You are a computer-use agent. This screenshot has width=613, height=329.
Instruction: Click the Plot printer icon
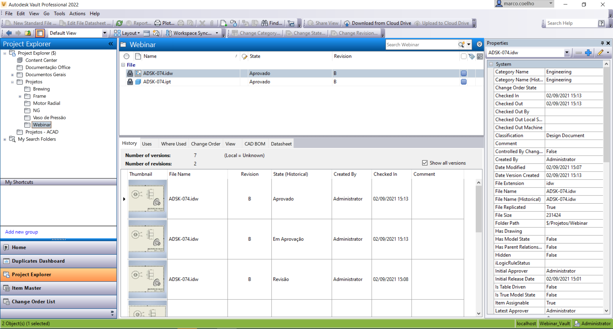pos(158,23)
